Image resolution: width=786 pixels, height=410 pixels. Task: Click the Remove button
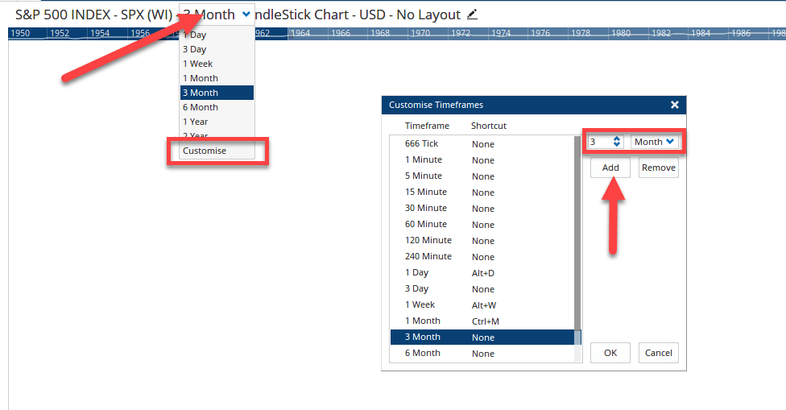pyautogui.click(x=658, y=168)
